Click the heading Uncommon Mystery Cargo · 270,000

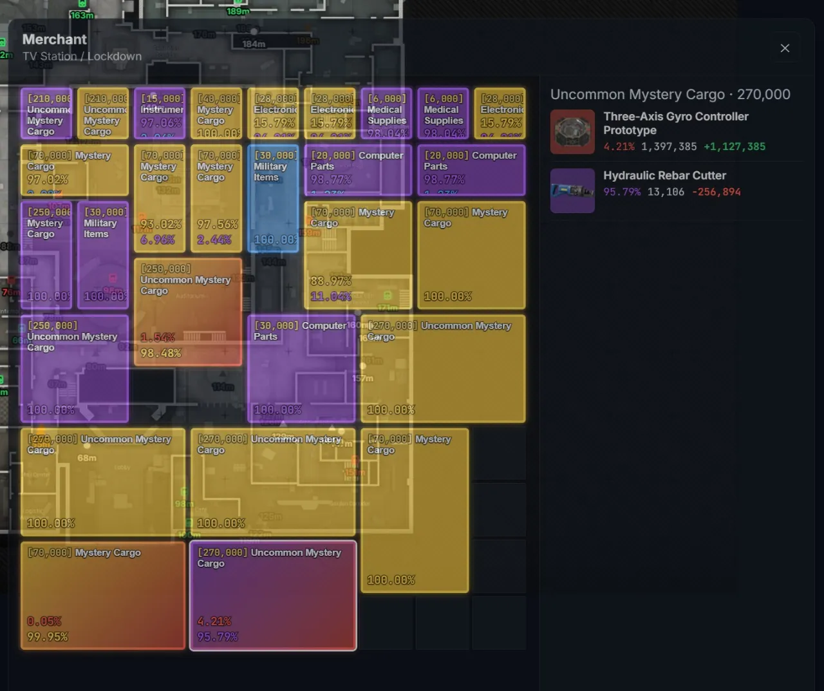pos(670,94)
